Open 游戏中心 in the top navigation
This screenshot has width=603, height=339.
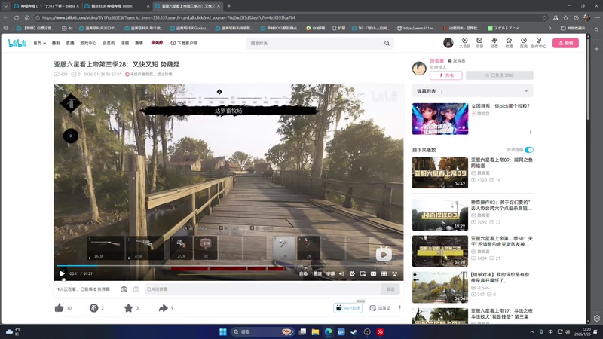tap(88, 44)
